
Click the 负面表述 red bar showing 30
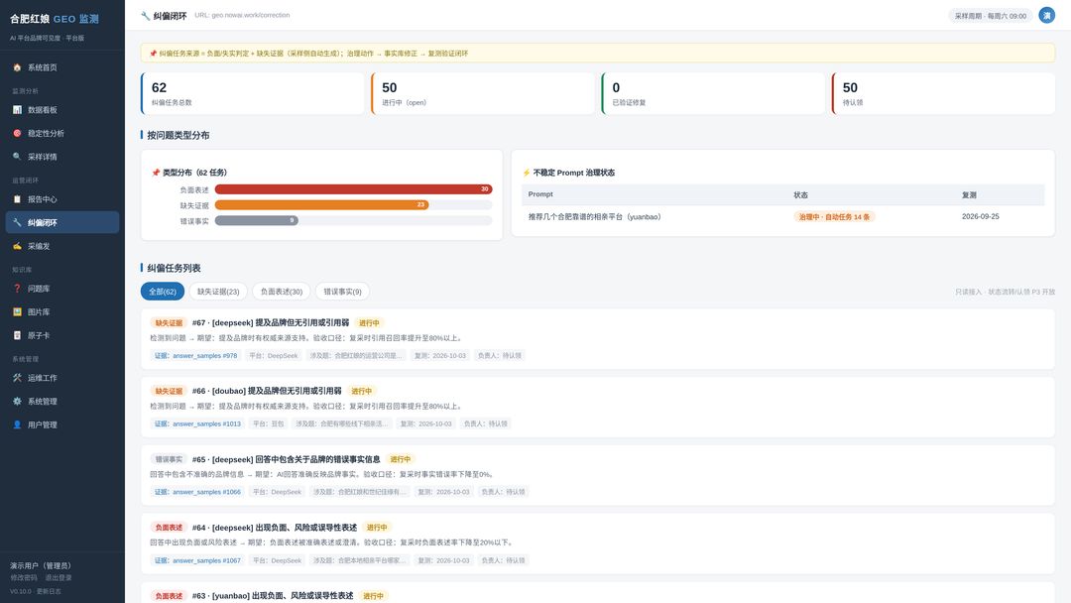tap(353, 189)
